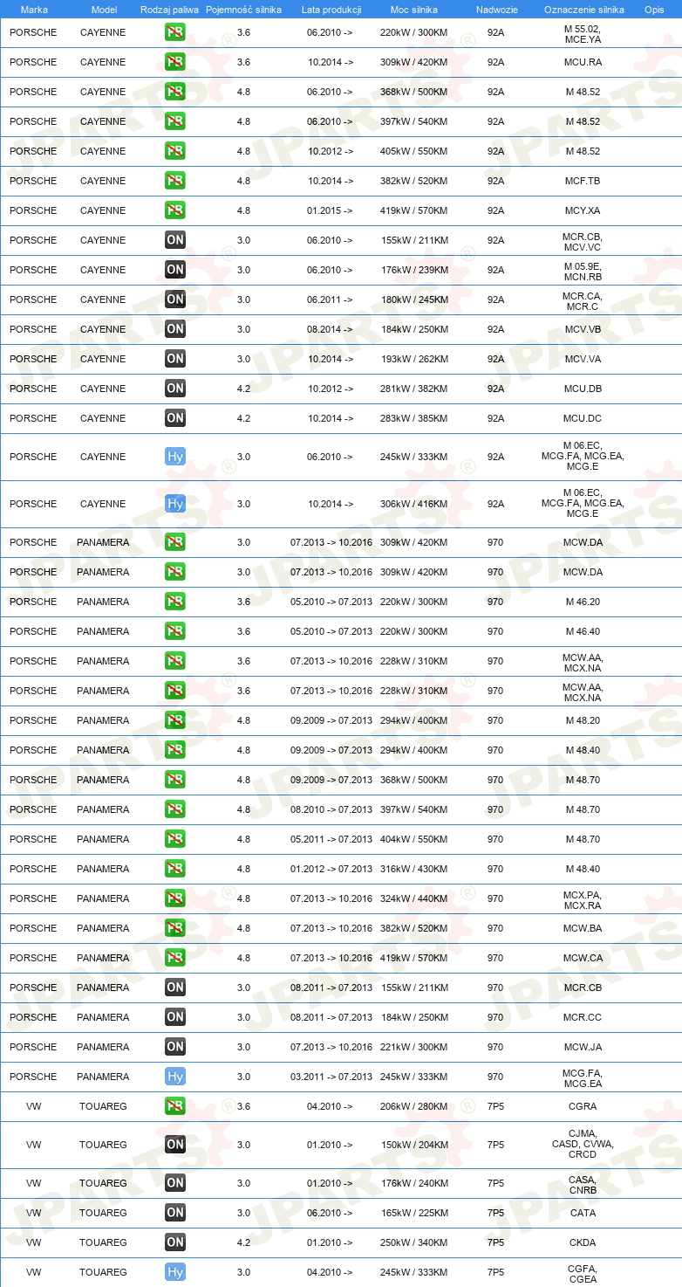Select diesel ON icon in Cayenne 176kW / 239KM row

pyautogui.click(x=175, y=270)
